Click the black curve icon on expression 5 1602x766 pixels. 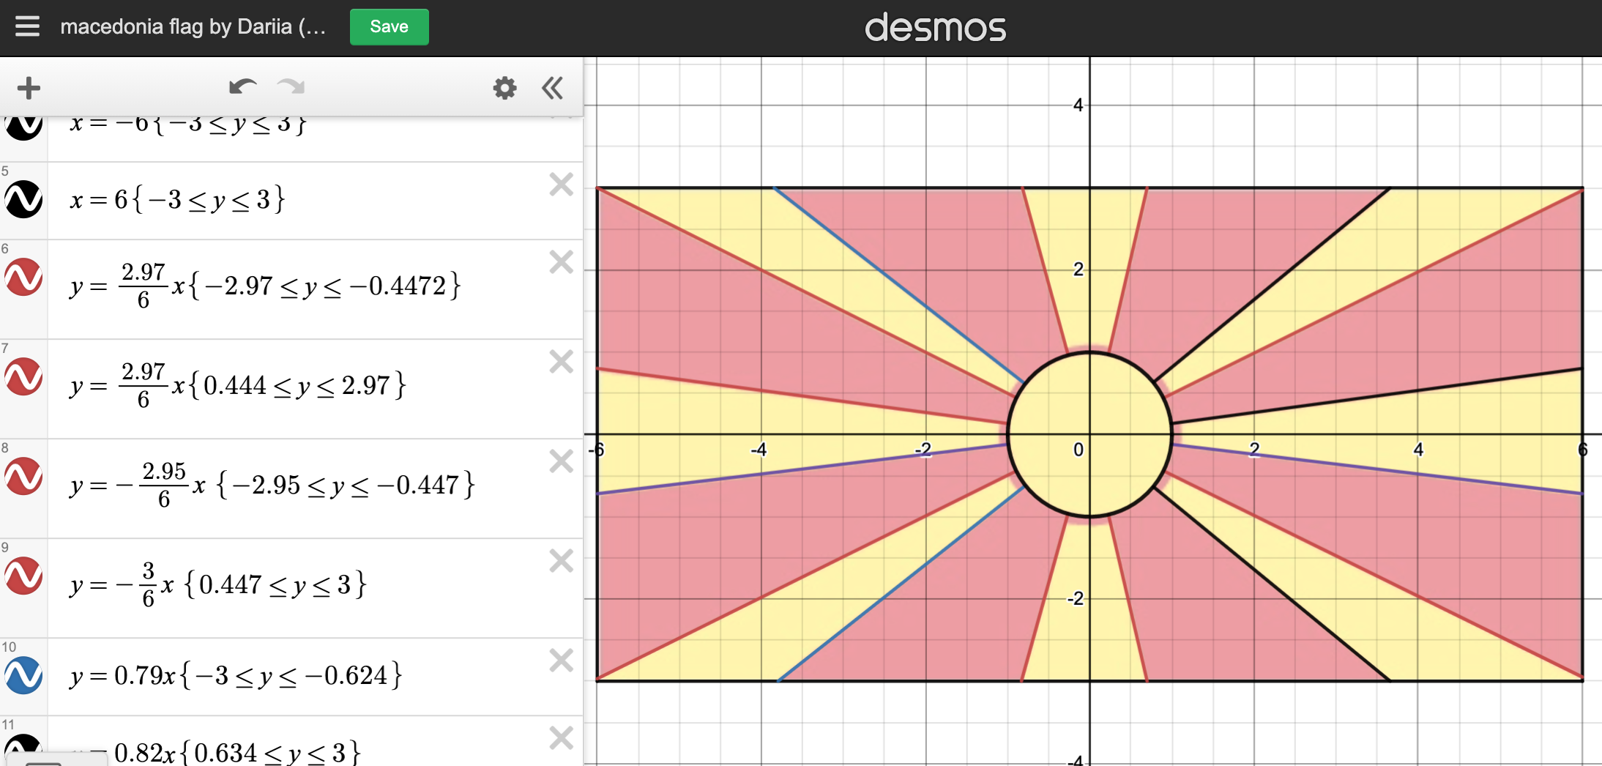23,198
